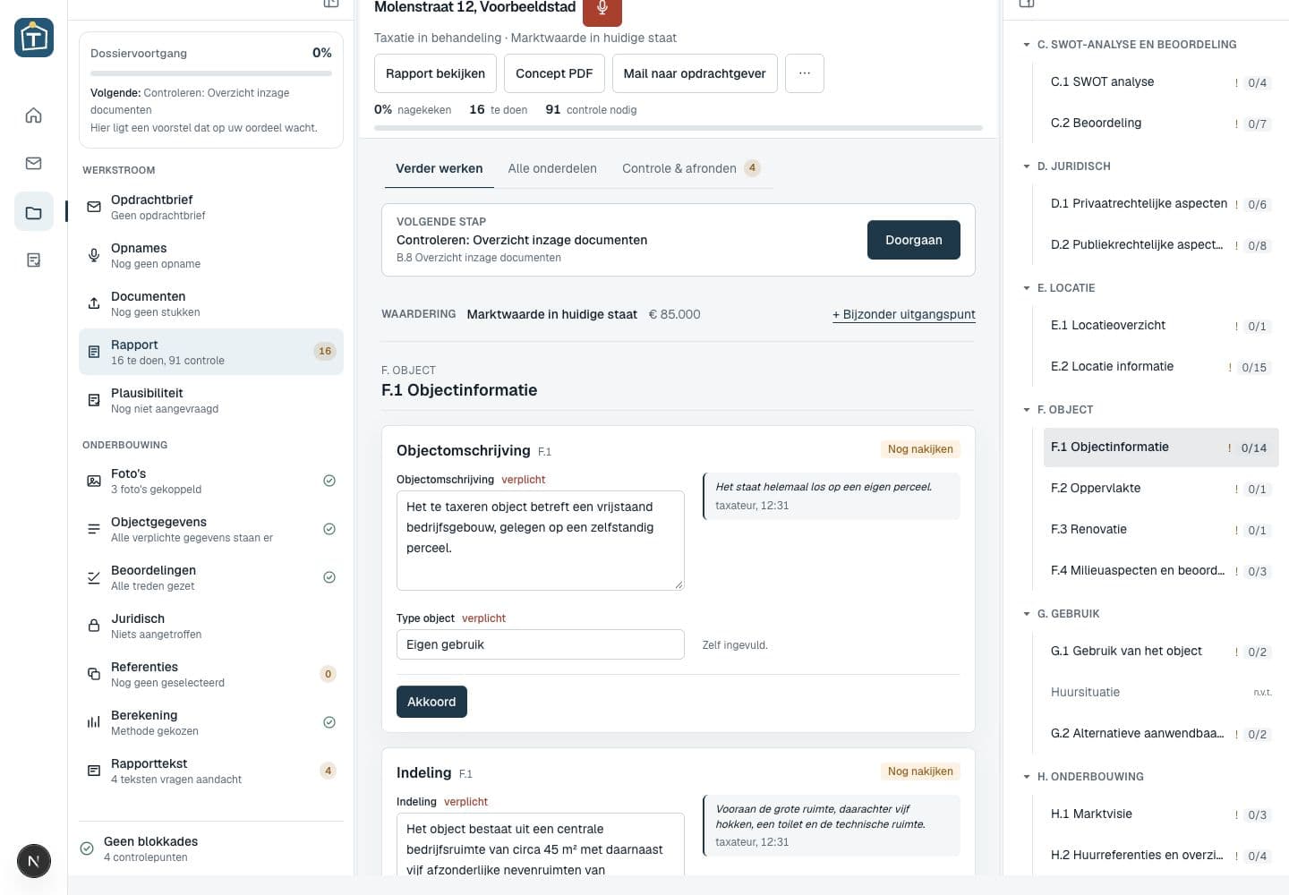The height and width of the screenshot is (895, 1289).
Task: Click Doorgaan to proceed to next step
Action: point(914,240)
